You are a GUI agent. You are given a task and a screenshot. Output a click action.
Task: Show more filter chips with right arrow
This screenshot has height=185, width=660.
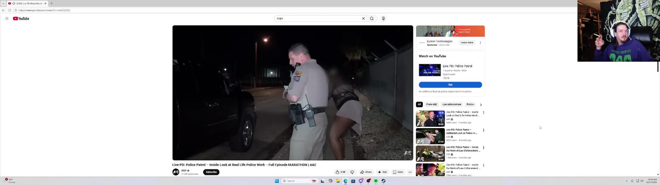(x=481, y=105)
